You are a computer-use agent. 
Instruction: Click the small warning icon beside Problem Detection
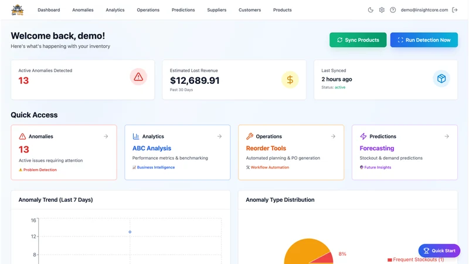pyautogui.click(x=21, y=170)
